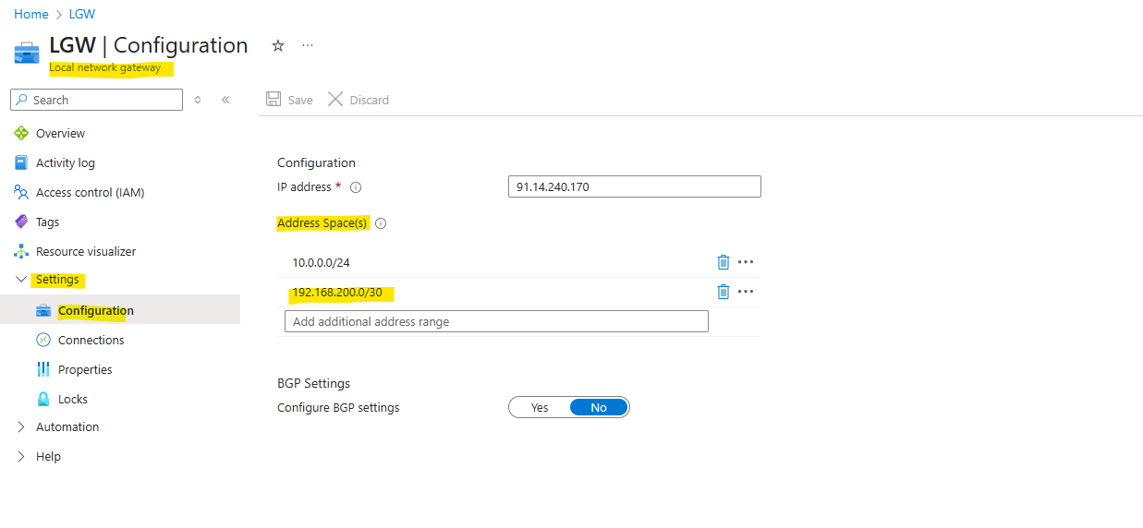Open more options for 192.168.200.0/30
The width and height of the screenshot is (1143, 528).
tap(746, 292)
